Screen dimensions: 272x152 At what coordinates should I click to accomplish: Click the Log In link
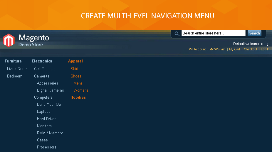pos(265,49)
